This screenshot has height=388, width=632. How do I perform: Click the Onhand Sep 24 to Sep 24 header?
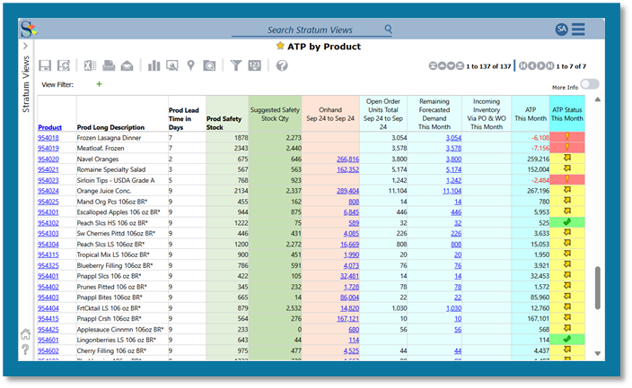click(x=330, y=114)
